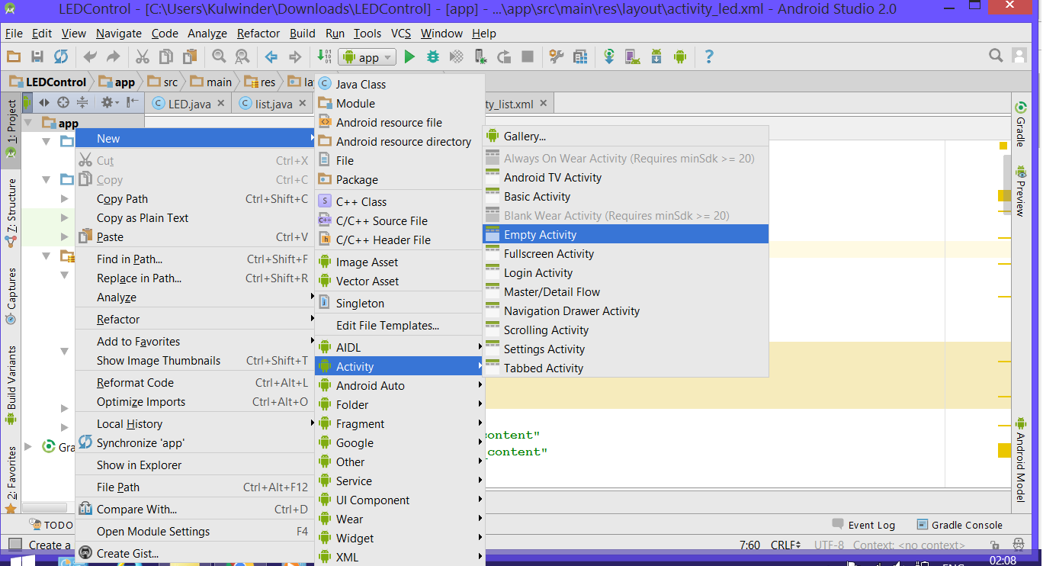Choose Login Activity option

(x=626, y=273)
